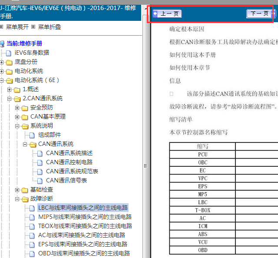Image resolution: width=278 pixels, height=258 pixels.
Task: Collapse the nested CAN通讯系统 subfolder
Action: click(25, 145)
